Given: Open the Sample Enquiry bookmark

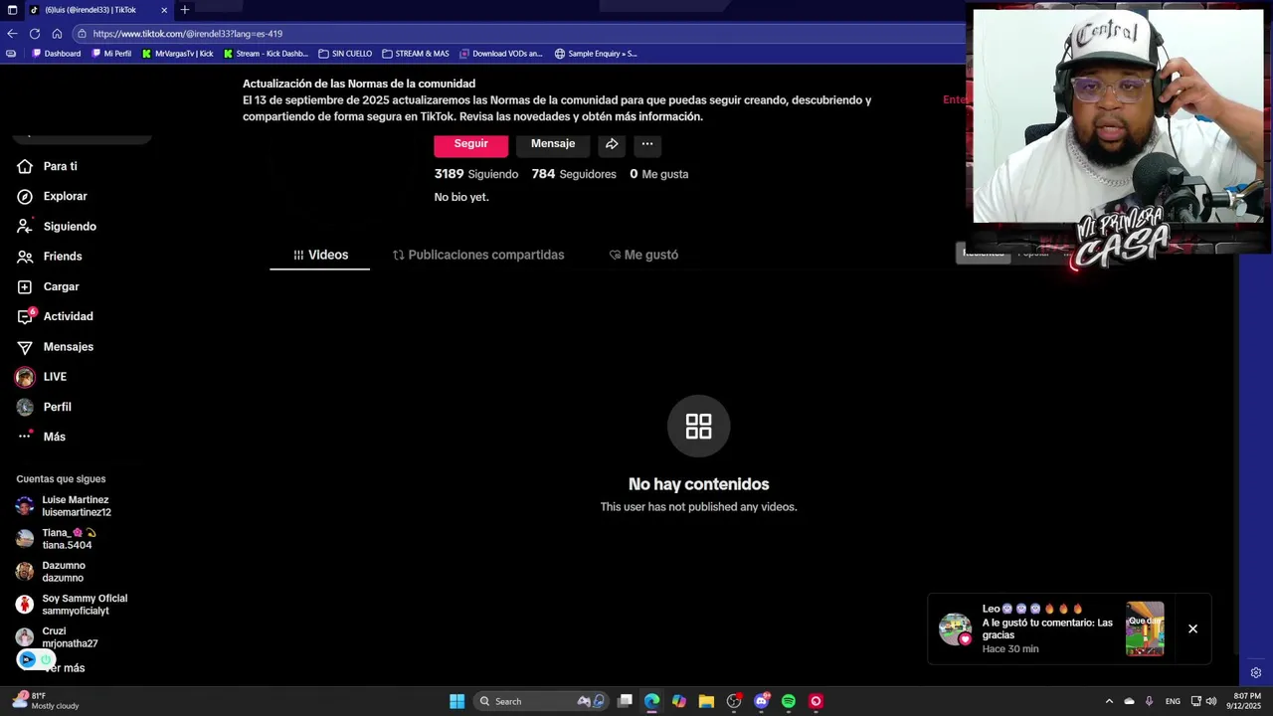Looking at the screenshot, I should (596, 54).
